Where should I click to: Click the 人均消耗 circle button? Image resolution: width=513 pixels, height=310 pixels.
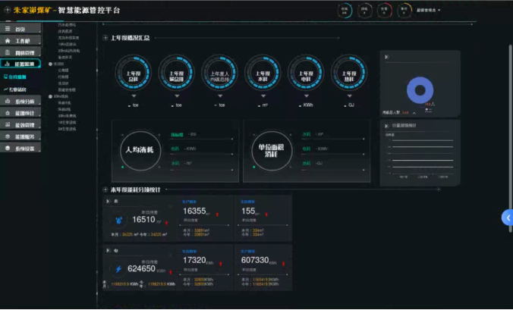(139, 149)
